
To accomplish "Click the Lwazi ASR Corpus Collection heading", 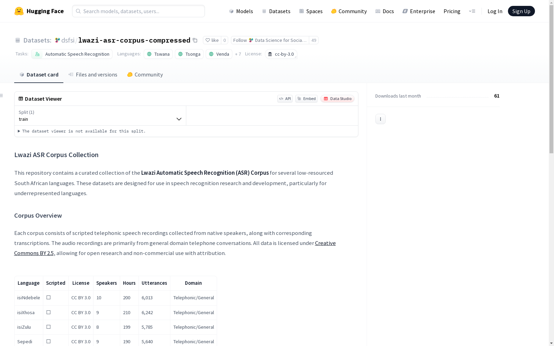I will 56,155.
